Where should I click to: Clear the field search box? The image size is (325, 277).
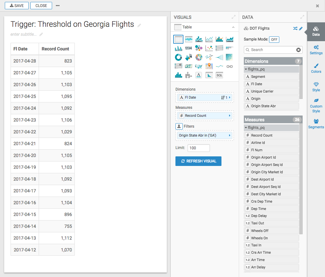point(298,50)
